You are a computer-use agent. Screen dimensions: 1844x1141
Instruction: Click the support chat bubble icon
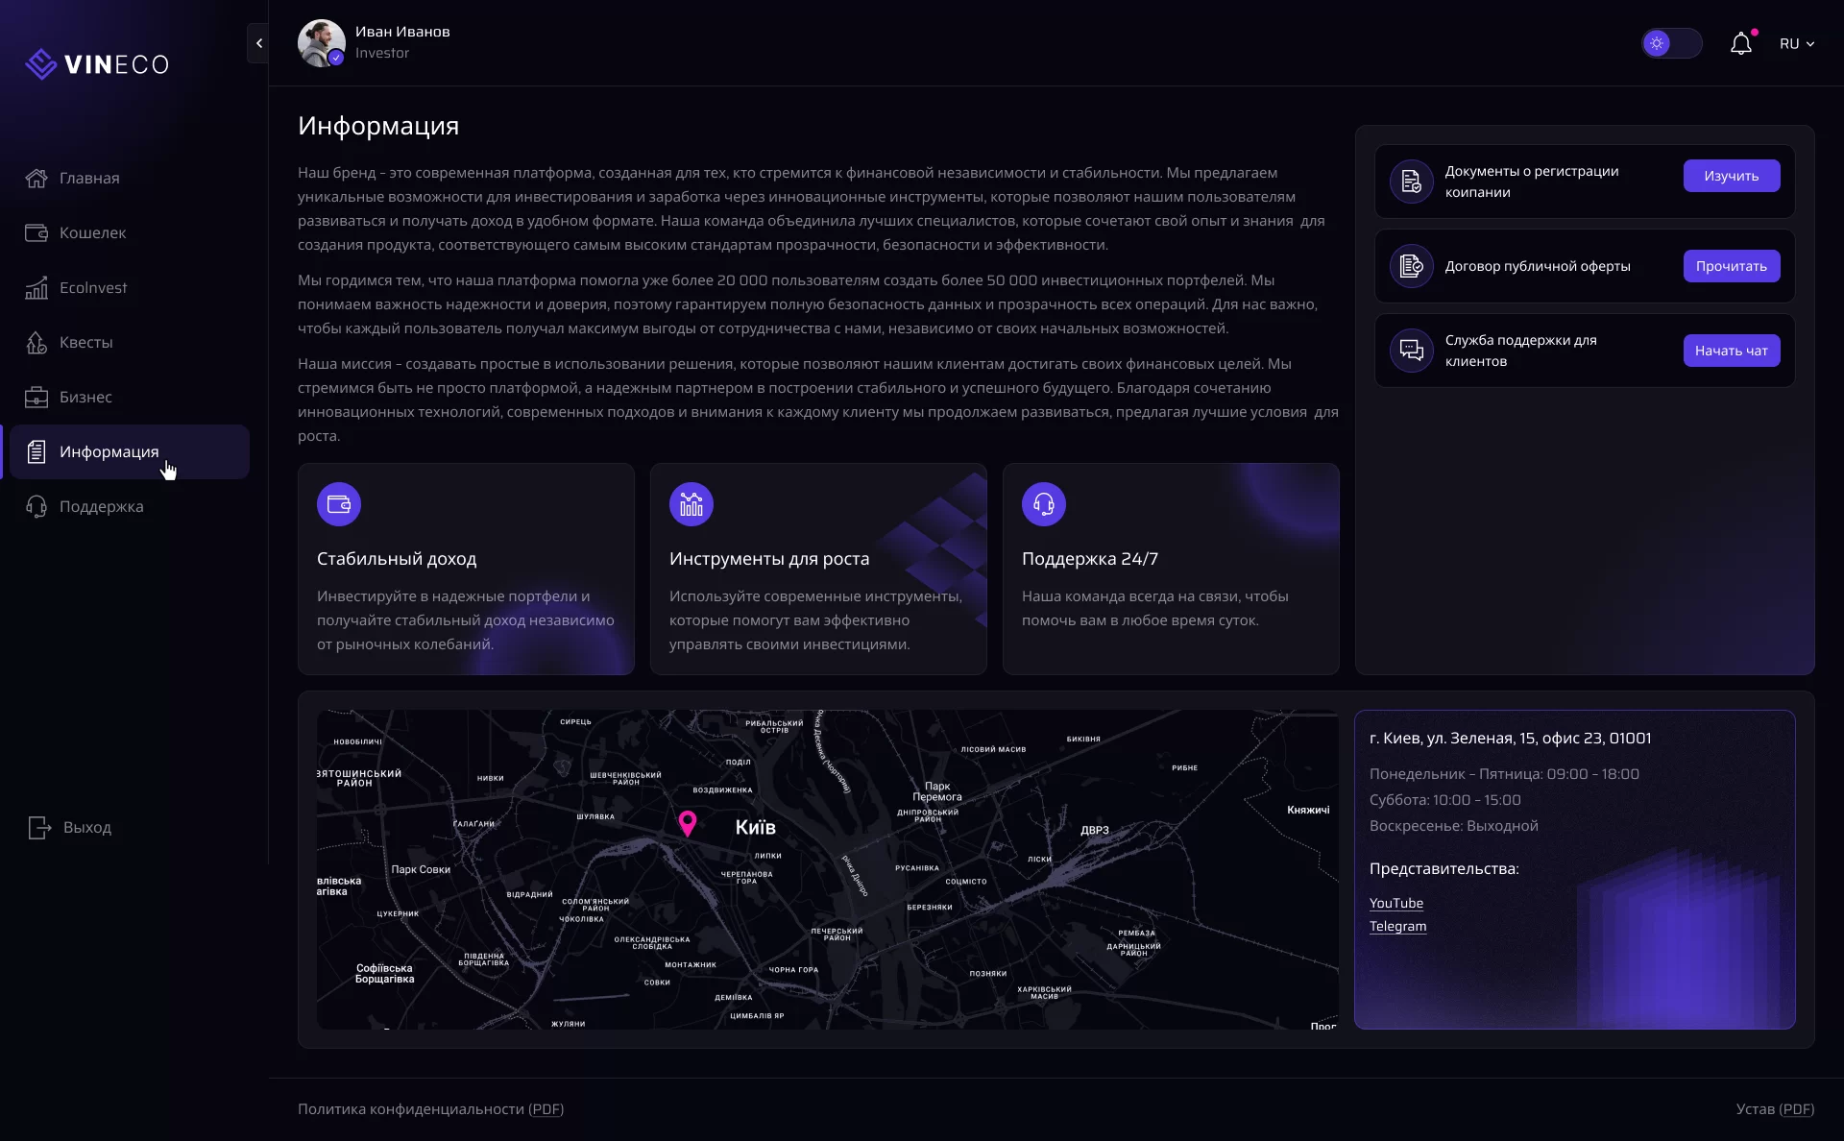pos(1411,351)
